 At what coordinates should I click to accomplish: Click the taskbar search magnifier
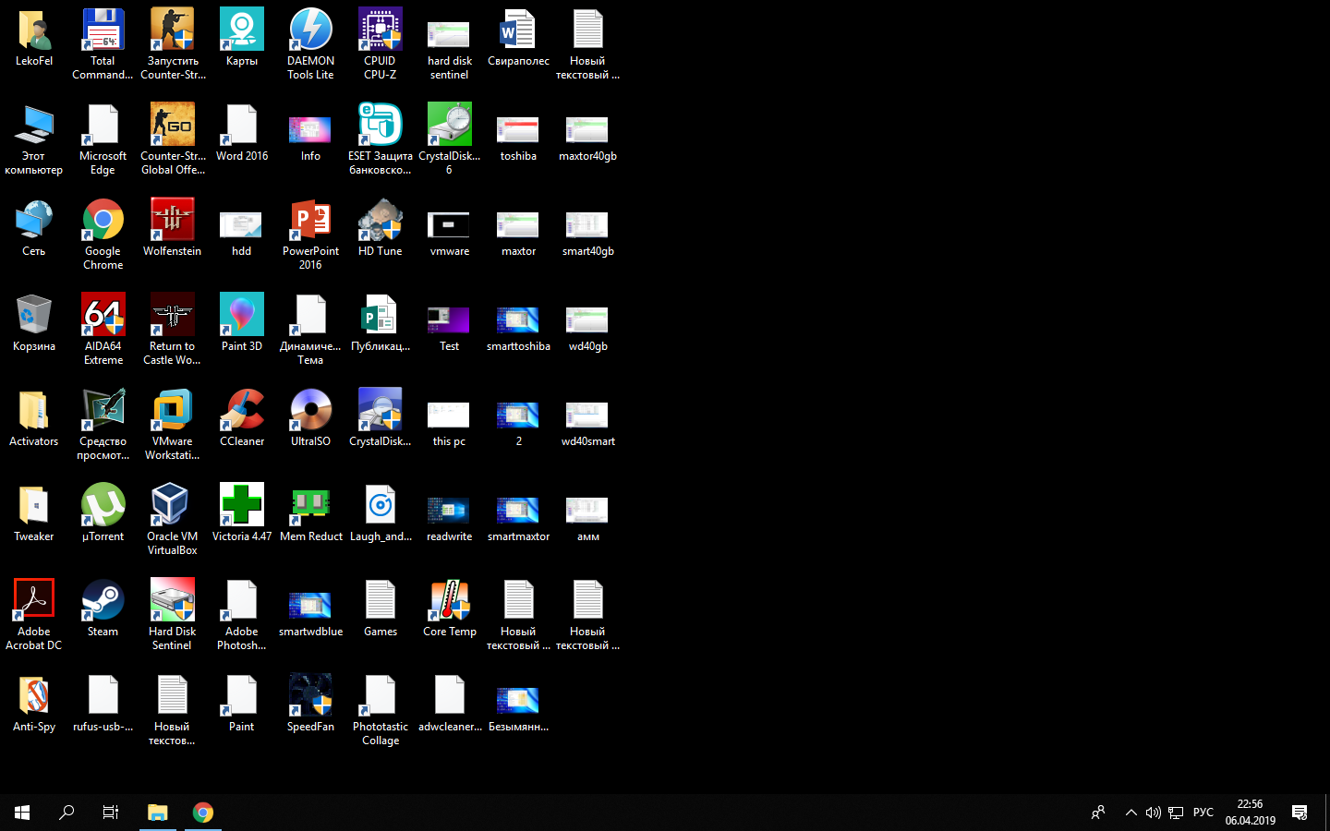point(66,813)
